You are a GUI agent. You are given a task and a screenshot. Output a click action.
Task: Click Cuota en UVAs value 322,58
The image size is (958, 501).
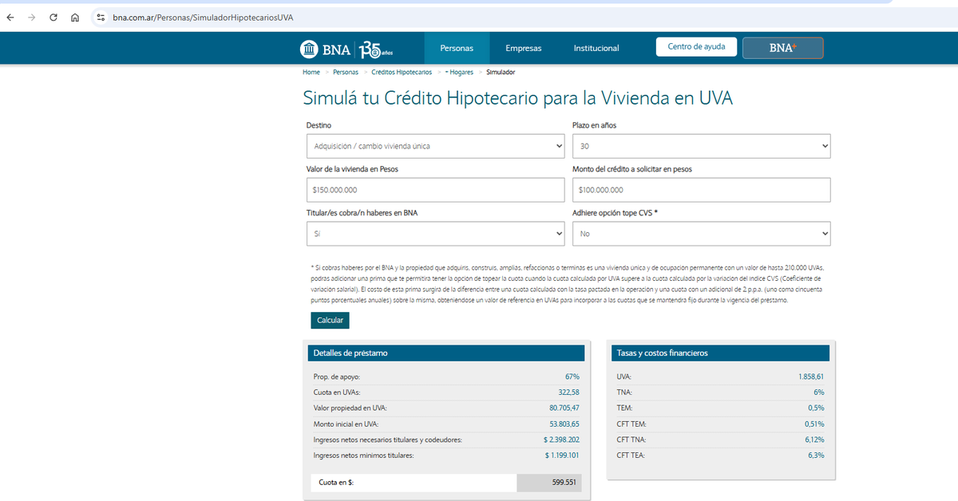[x=568, y=392]
